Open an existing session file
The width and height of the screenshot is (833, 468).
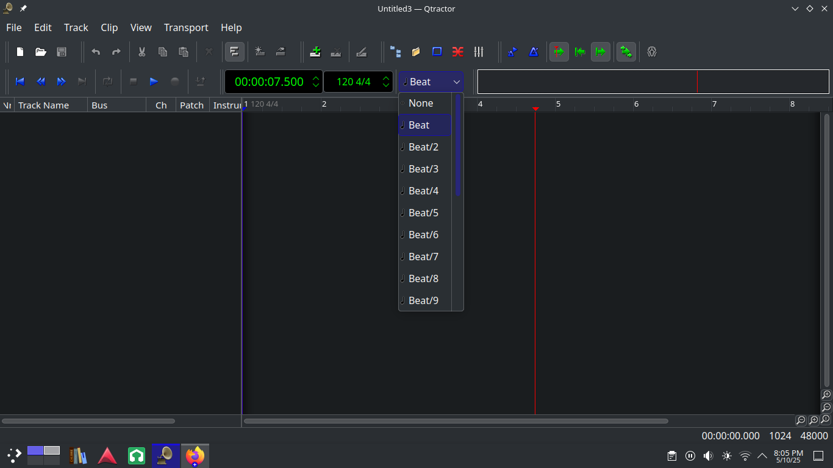pos(41,52)
